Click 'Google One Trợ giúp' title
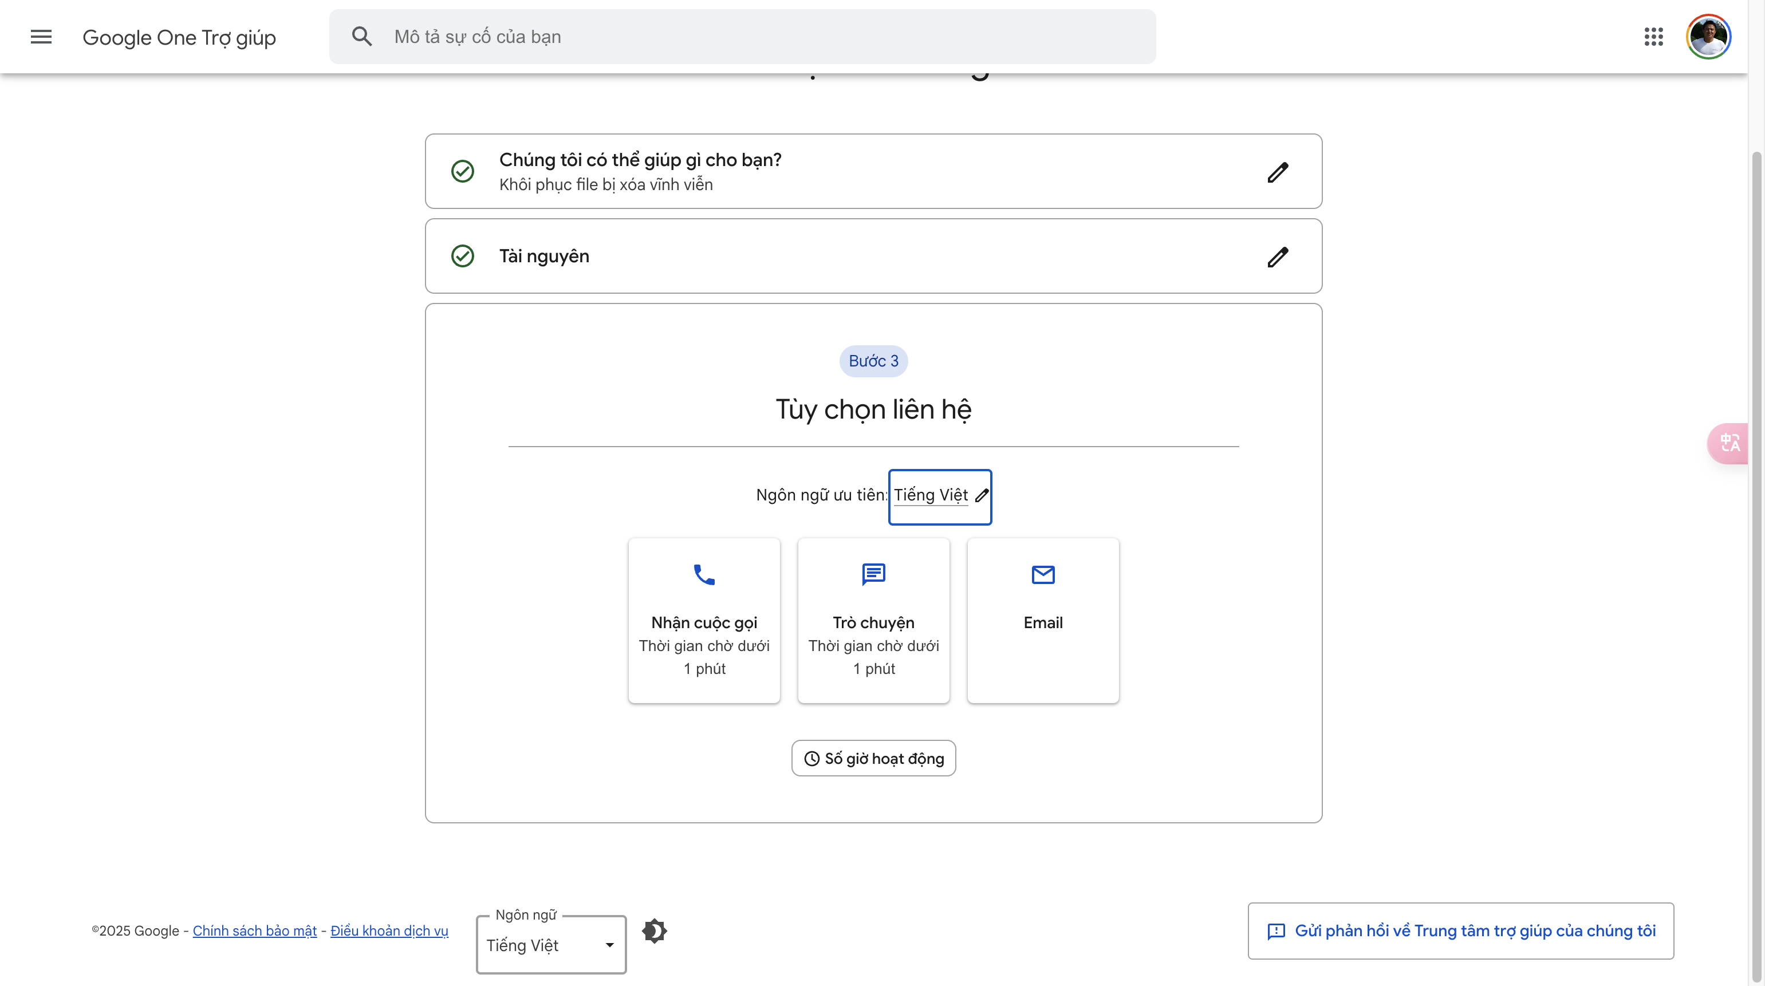The image size is (1765, 986). [x=179, y=37]
